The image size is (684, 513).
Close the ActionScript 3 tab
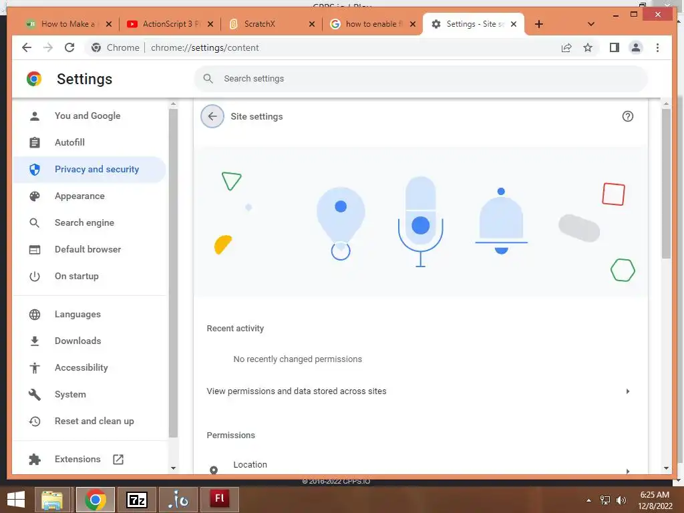coord(210,24)
